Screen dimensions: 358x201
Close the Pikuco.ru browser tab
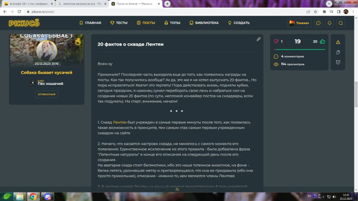click(159, 4)
